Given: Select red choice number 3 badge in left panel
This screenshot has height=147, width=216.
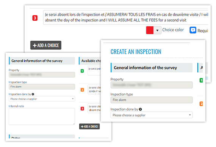Looking at the screenshot, I should 82,109.
